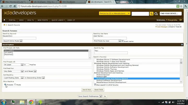Open the PORTAL menu item
188x105 pixels.
[12, 20]
